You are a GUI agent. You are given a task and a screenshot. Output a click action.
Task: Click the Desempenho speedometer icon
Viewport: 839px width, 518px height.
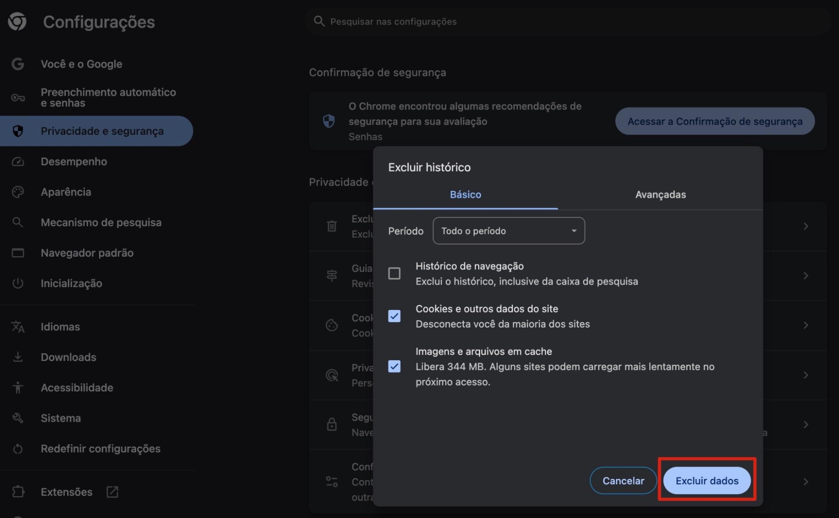18,161
